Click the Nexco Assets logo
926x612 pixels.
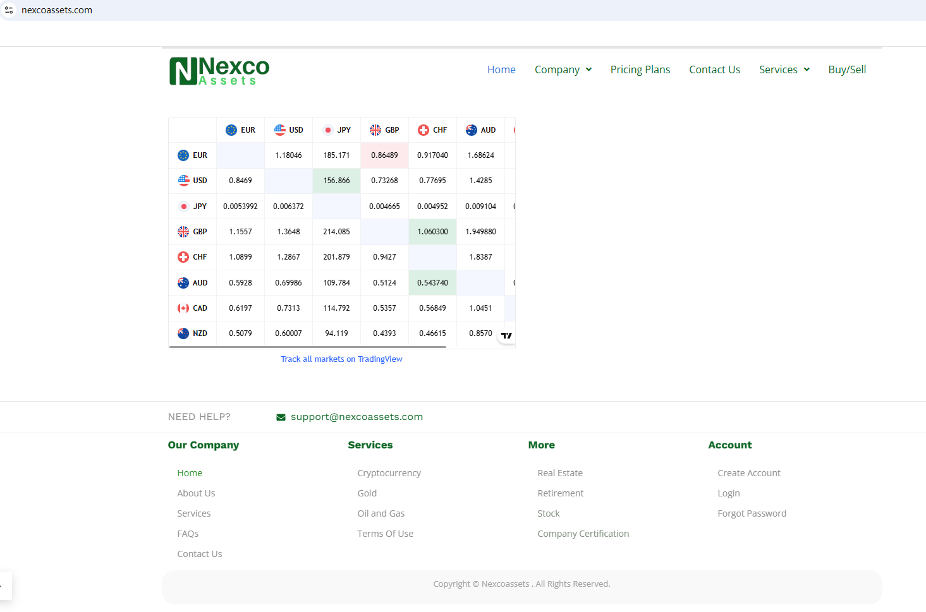click(x=219, y=71)
